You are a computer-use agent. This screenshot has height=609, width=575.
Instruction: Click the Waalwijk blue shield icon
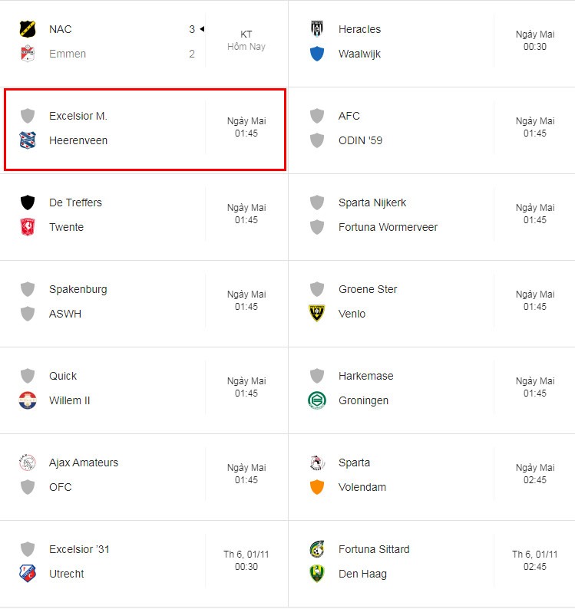317,54
